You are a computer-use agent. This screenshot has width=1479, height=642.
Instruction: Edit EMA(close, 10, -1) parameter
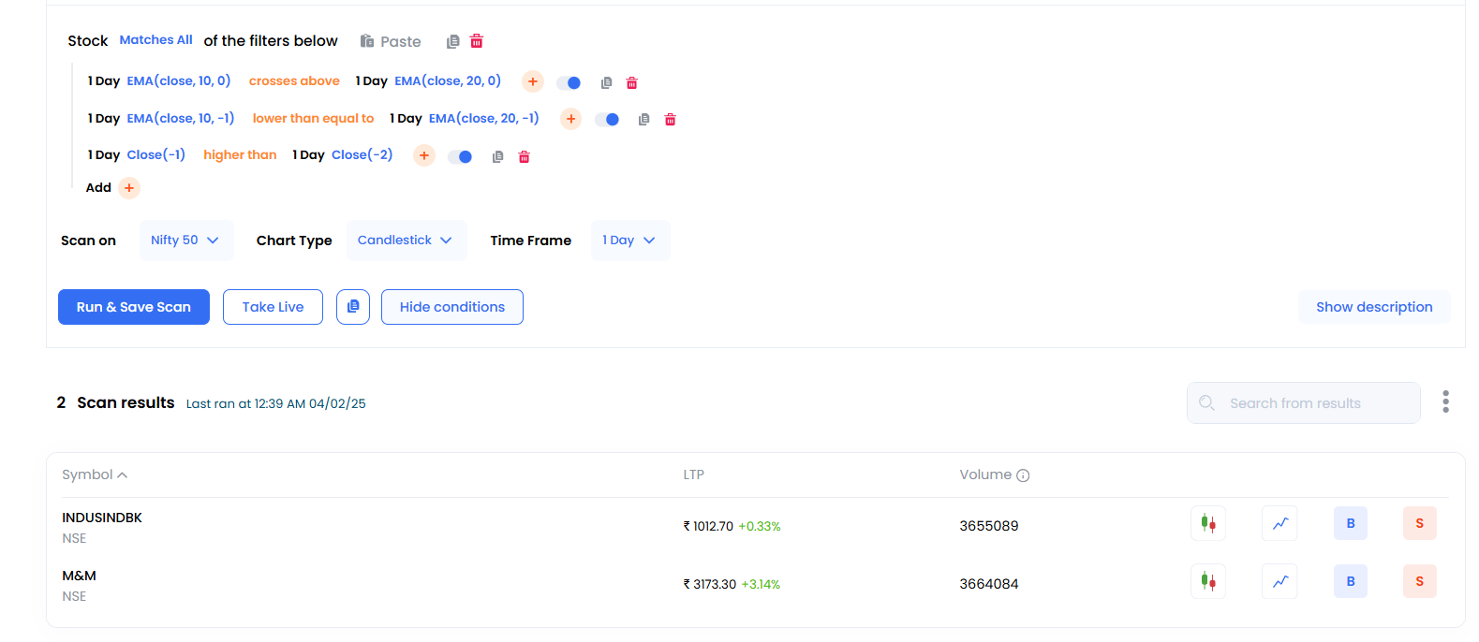tap(181, 119)
